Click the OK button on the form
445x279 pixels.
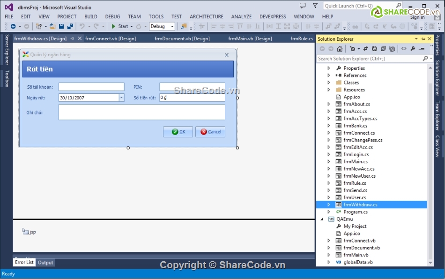pyautogui.click(x=178, y=132)
